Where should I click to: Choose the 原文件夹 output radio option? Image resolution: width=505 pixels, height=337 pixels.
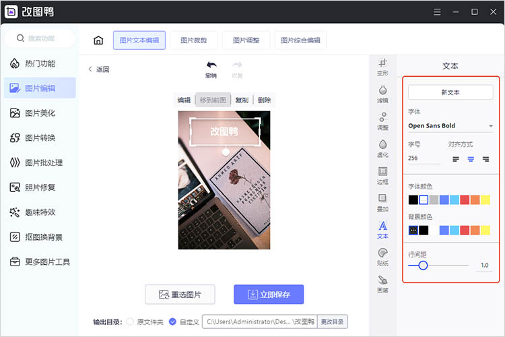[131, 322]
